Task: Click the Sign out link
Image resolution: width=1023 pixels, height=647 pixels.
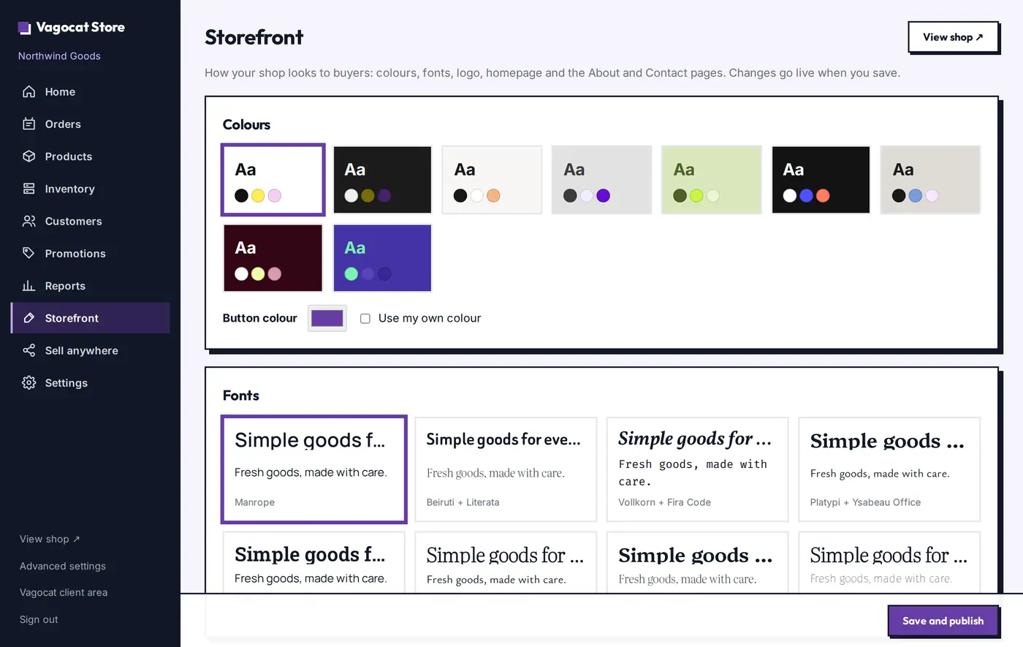Action: tap(39, 619)
